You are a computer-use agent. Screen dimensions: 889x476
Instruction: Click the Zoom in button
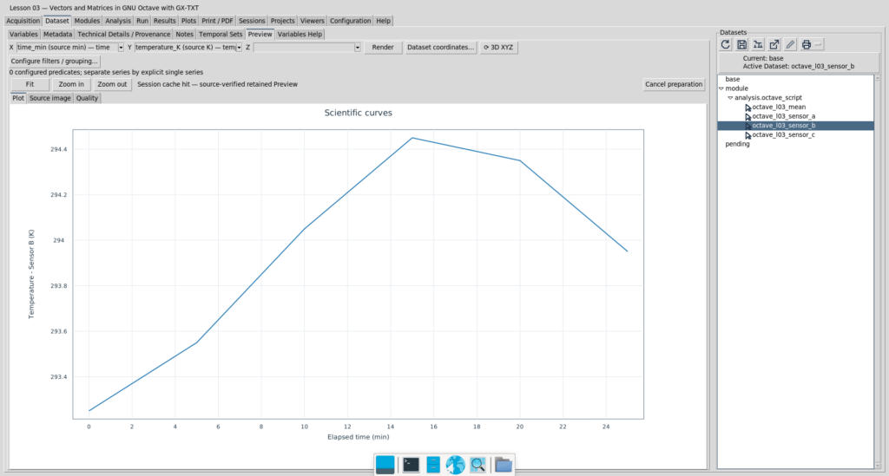pos(71,84)
